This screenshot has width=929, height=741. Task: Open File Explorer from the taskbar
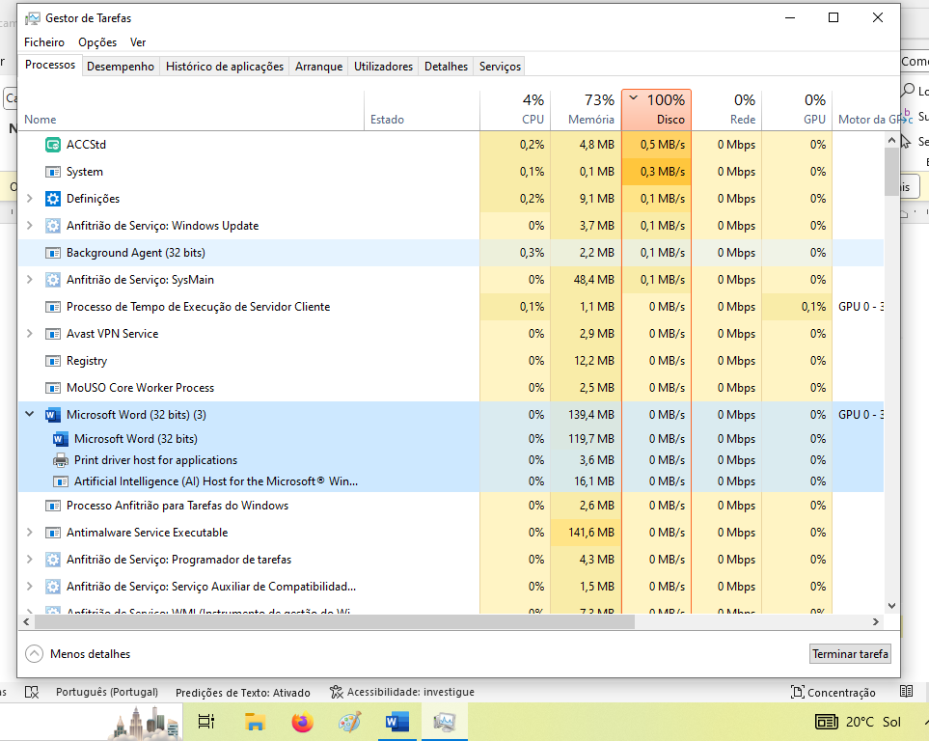coord(255,722)
